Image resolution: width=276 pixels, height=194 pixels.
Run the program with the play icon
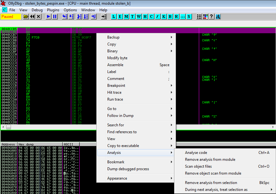tap(48, 17)
